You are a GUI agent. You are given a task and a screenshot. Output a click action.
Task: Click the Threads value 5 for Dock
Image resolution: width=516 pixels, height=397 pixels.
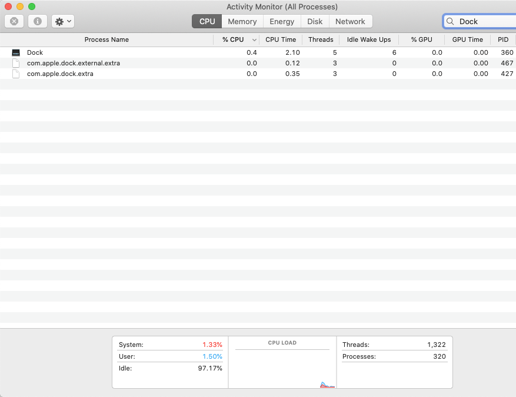335,52
